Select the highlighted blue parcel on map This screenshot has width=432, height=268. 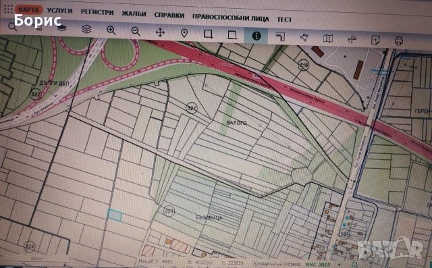coord(115,215)
